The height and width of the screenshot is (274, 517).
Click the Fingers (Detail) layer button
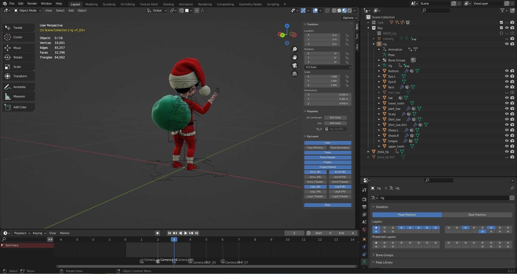[x=328, y=167]
